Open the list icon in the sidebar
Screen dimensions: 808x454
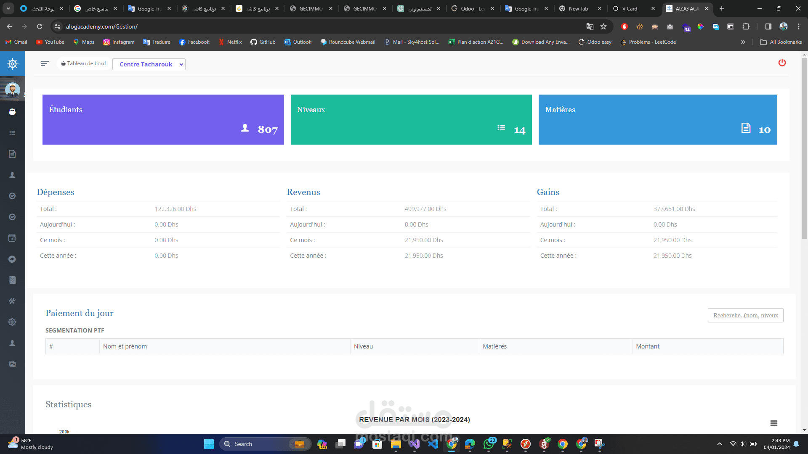(12, 133)
